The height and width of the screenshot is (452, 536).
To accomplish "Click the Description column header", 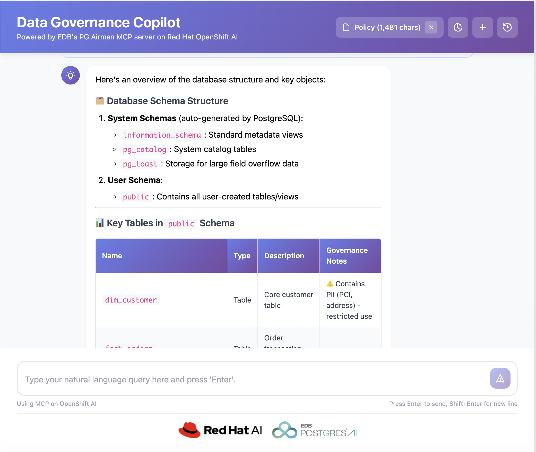I will (284, 256).
